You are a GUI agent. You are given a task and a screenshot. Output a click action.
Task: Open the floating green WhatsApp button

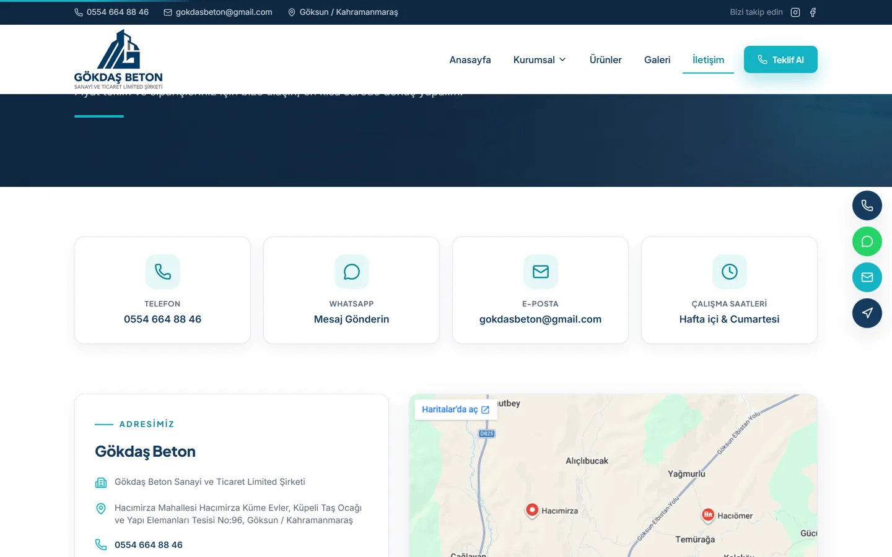point(867,241)
